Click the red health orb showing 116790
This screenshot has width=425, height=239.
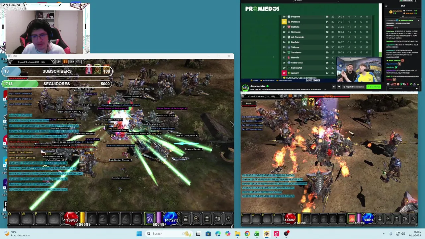pos(70,219)
